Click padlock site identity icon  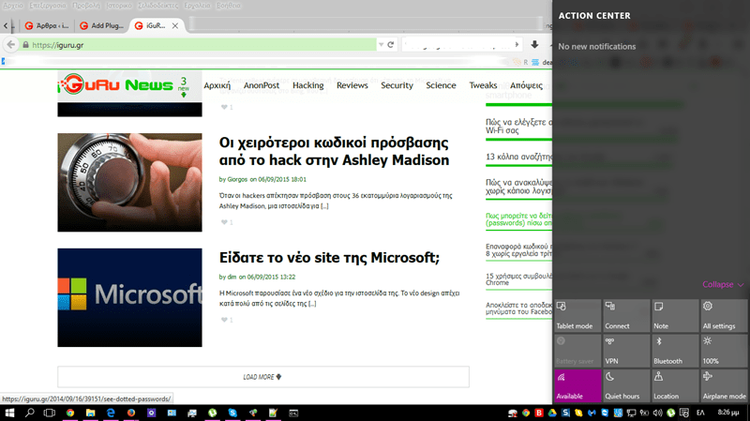tap(25, 44)
